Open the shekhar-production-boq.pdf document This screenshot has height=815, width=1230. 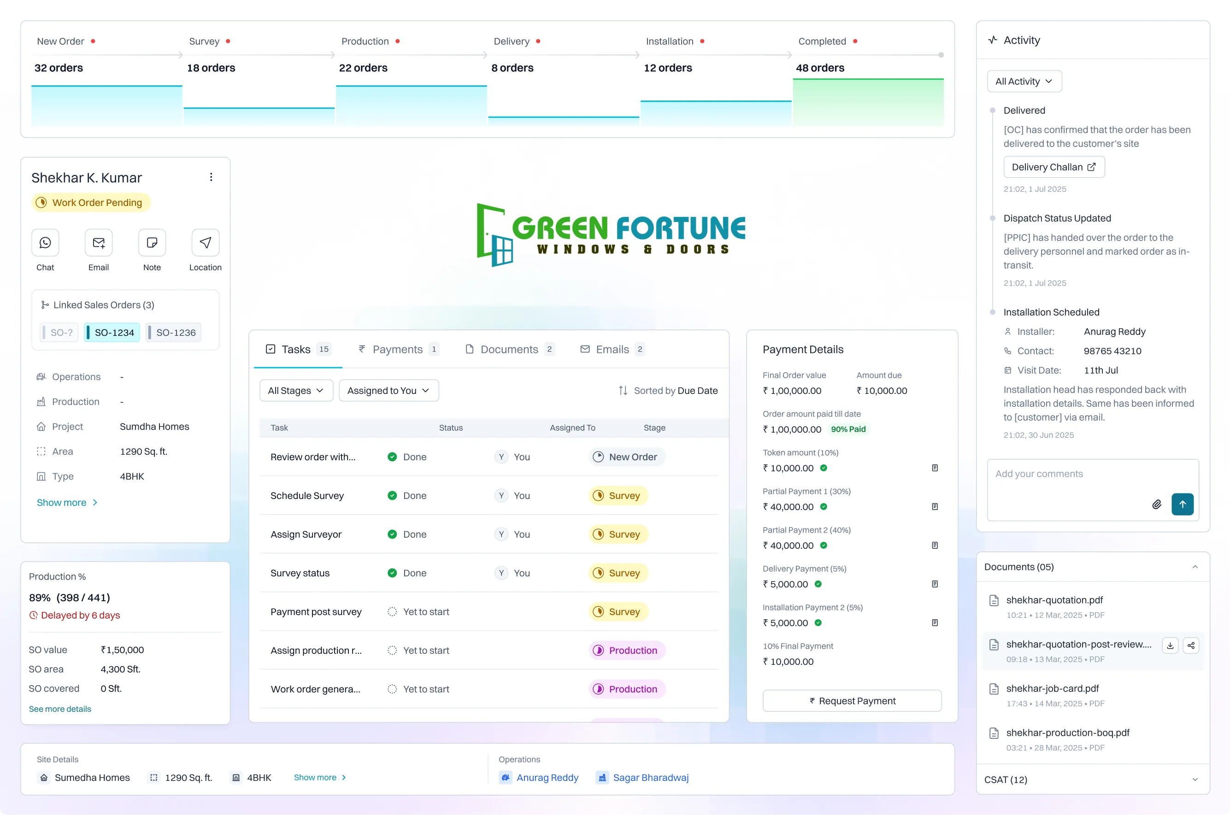pos(1093,739)
